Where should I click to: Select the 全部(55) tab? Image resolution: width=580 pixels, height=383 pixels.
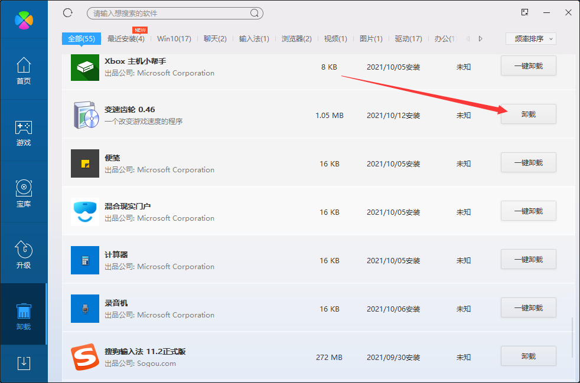[x=82, y=39]
